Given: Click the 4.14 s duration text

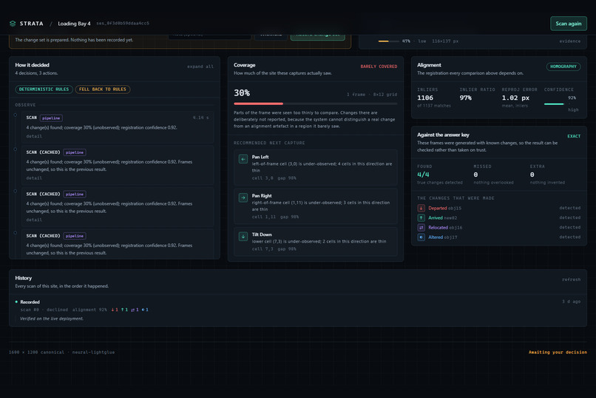Looking at the screenshot, I should point(200,118).
